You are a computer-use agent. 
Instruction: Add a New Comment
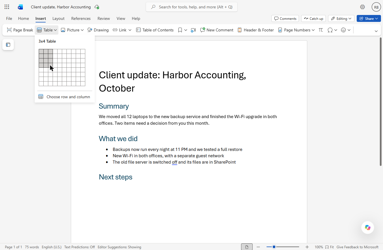coord(217,30)
